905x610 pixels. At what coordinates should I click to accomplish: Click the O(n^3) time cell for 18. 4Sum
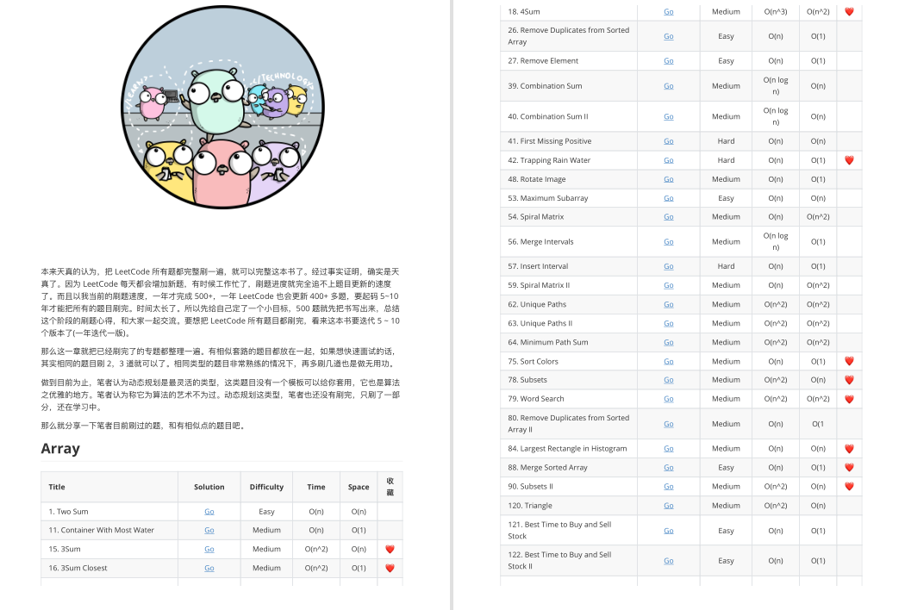[776, 11]
